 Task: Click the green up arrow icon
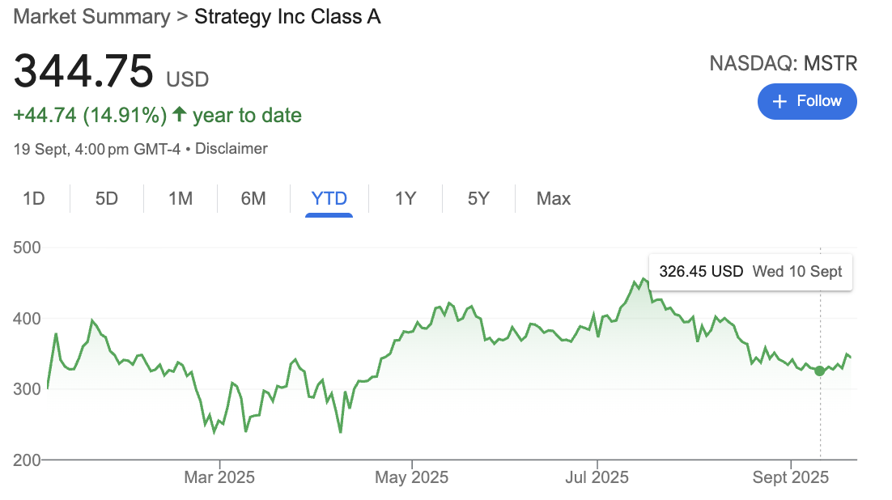click(179, 116)
